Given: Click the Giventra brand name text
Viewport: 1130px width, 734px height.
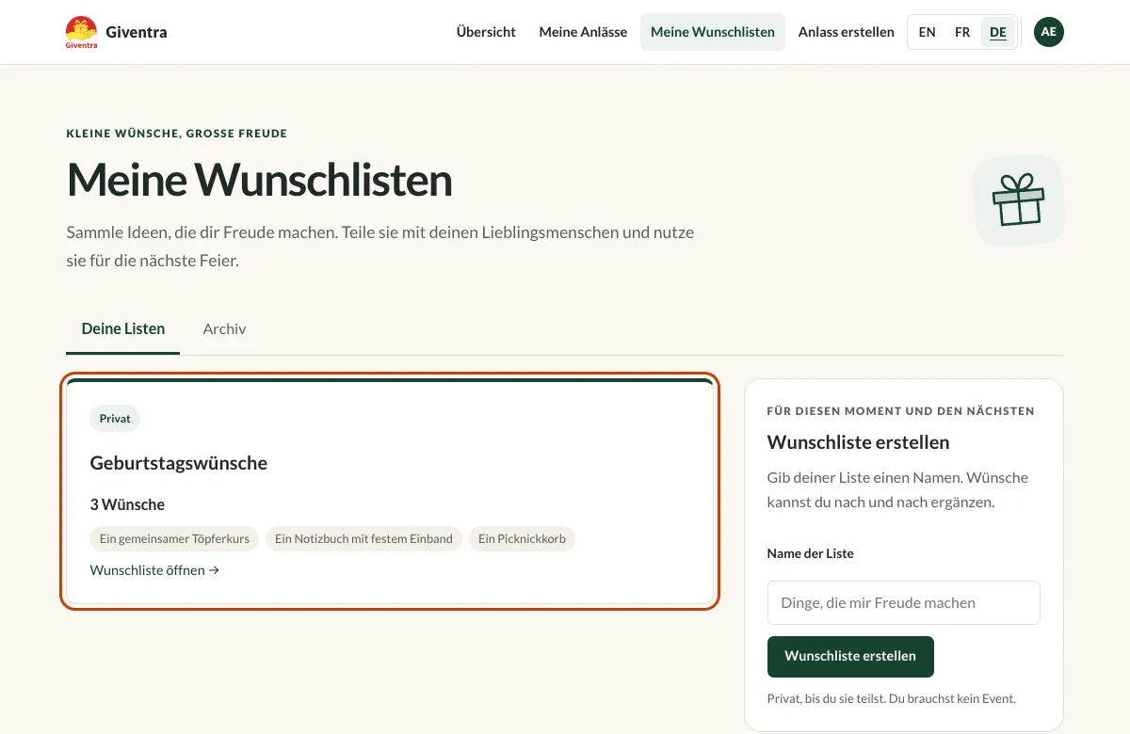Looking at the screenshot, I should (137, 32).
